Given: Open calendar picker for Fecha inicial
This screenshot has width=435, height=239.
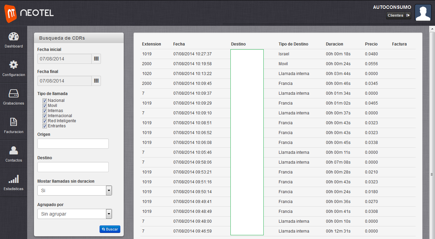Looking at the screenshot, I should (96, 59).
